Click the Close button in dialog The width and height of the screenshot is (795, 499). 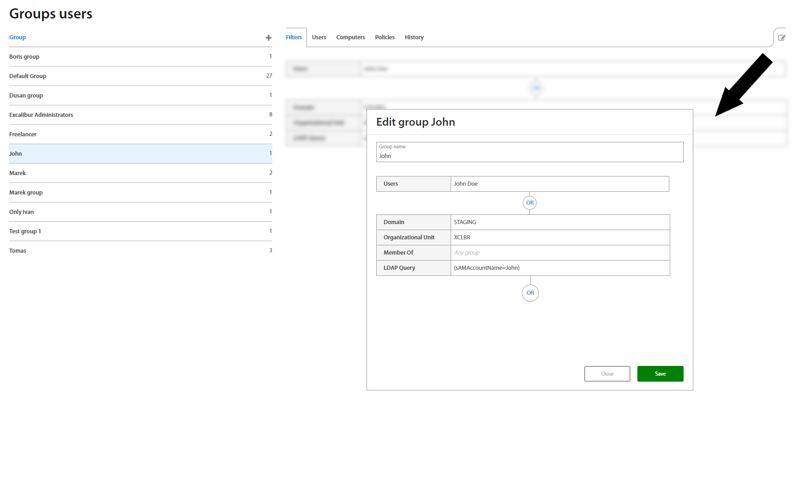[607, 374]
